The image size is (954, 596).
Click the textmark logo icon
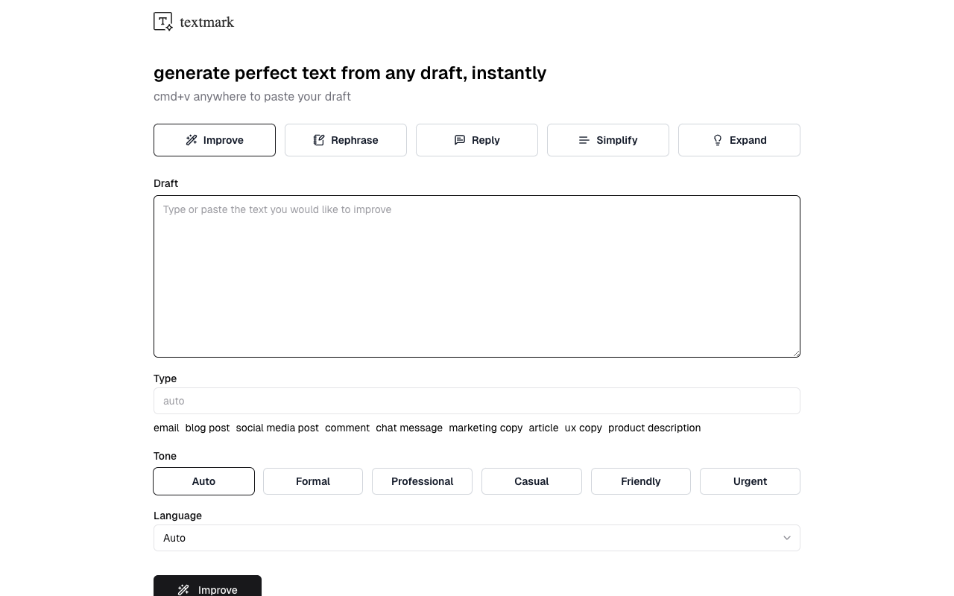click(163, 22)
